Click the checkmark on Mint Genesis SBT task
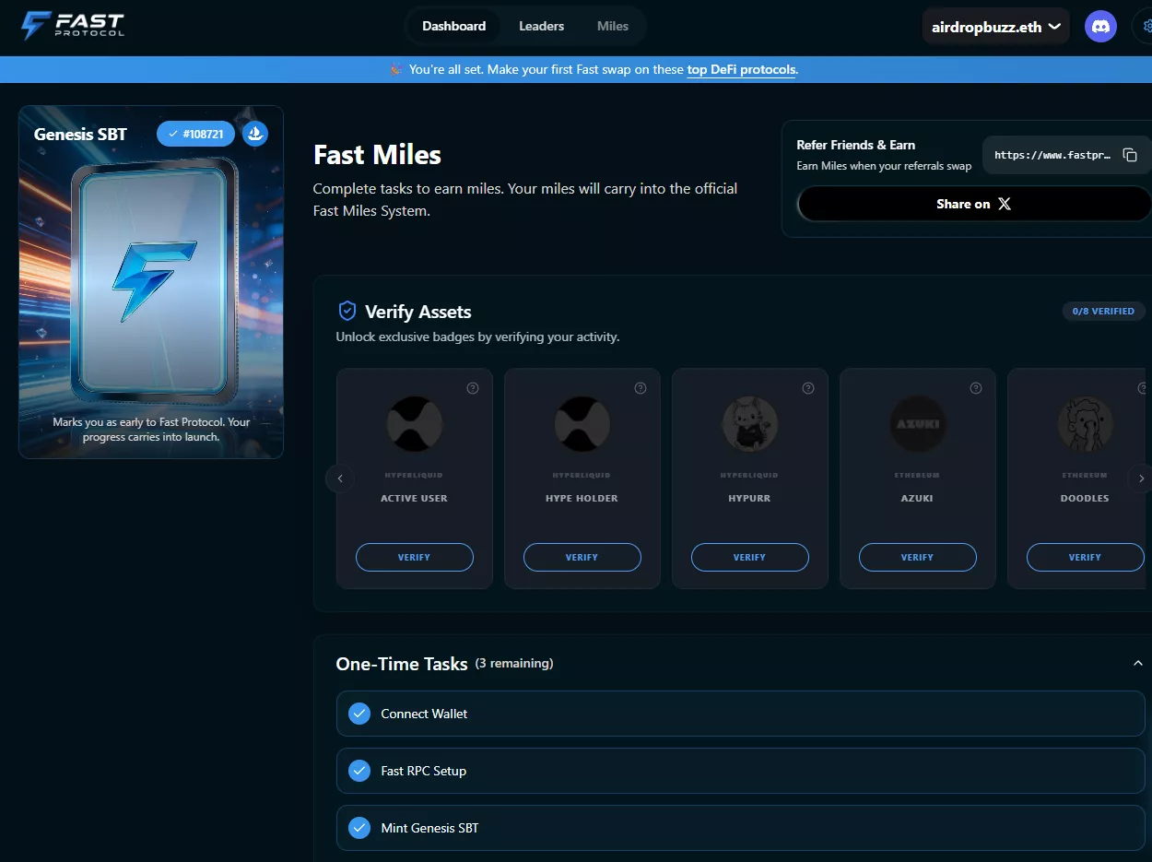The height and width of the screenshot is (862, 1152). [359, 828]
